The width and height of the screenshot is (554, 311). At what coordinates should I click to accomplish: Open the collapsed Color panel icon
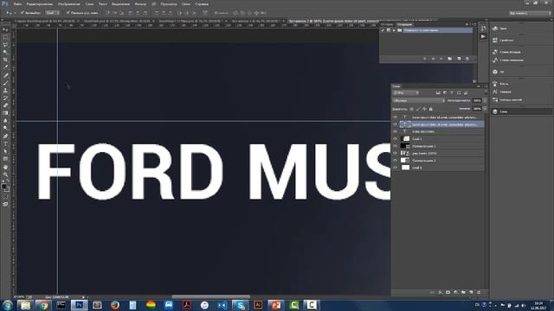[495, 29]
